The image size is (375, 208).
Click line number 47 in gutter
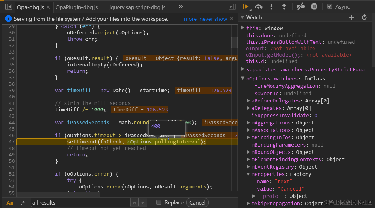[x=12, y=142]
